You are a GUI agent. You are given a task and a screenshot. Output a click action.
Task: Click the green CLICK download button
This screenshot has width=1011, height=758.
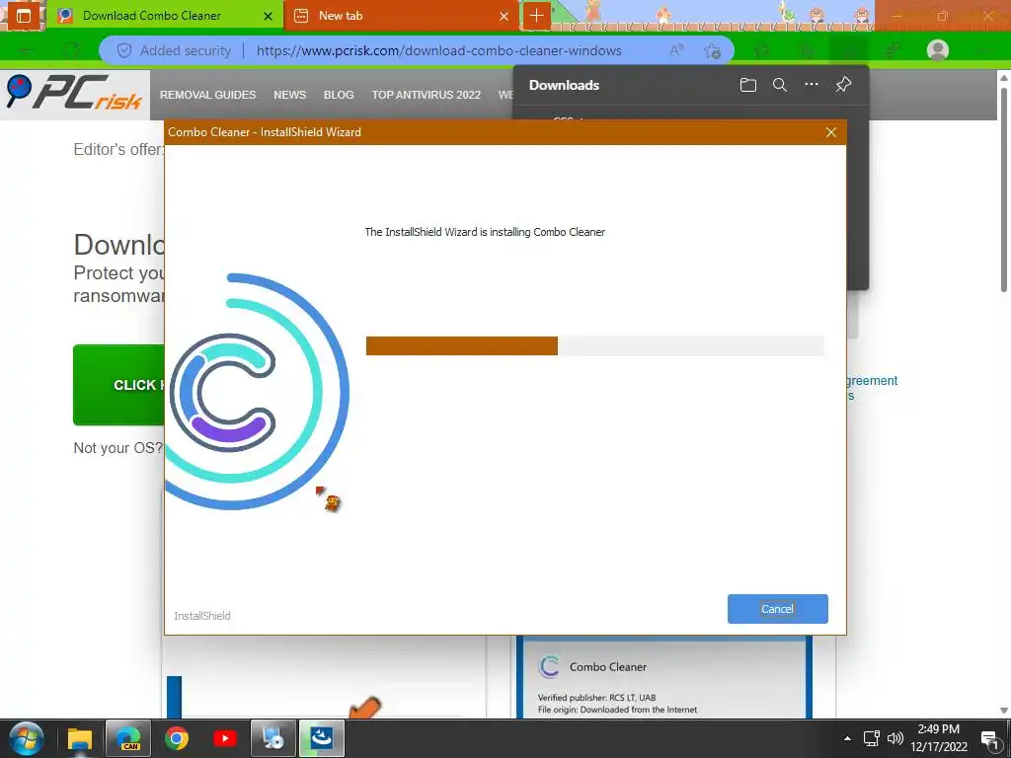(x=118, y=385)
